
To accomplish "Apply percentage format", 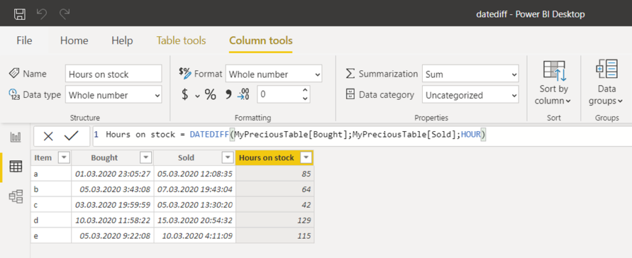I will (210, 95).
